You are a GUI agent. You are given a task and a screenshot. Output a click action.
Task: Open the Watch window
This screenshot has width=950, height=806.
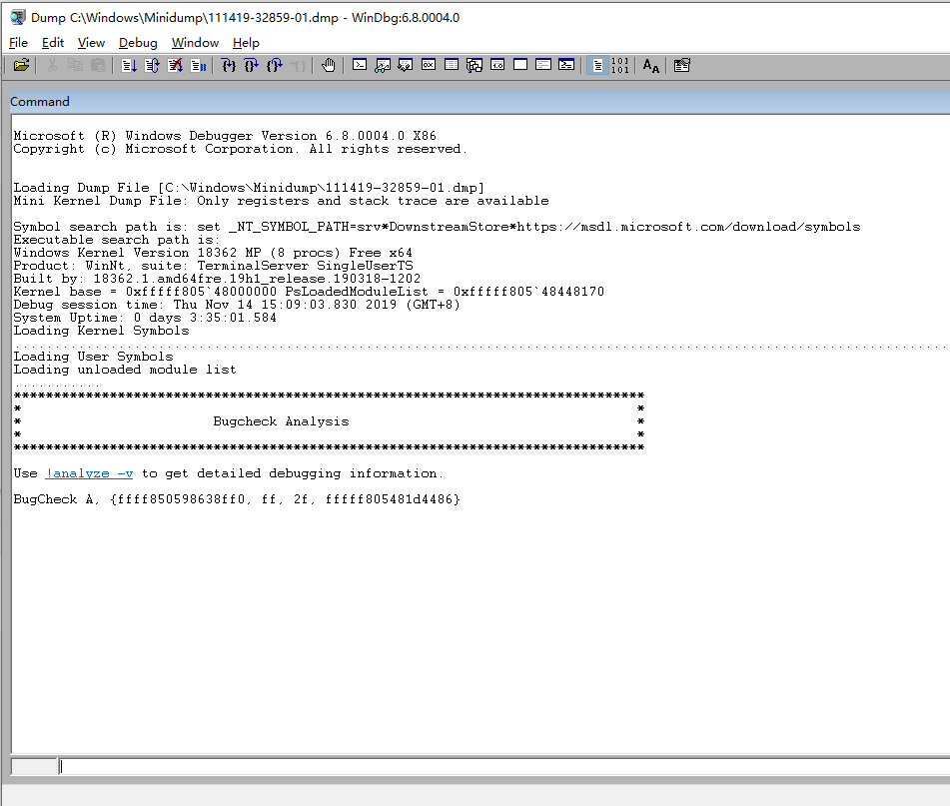(x=383, y=65)
